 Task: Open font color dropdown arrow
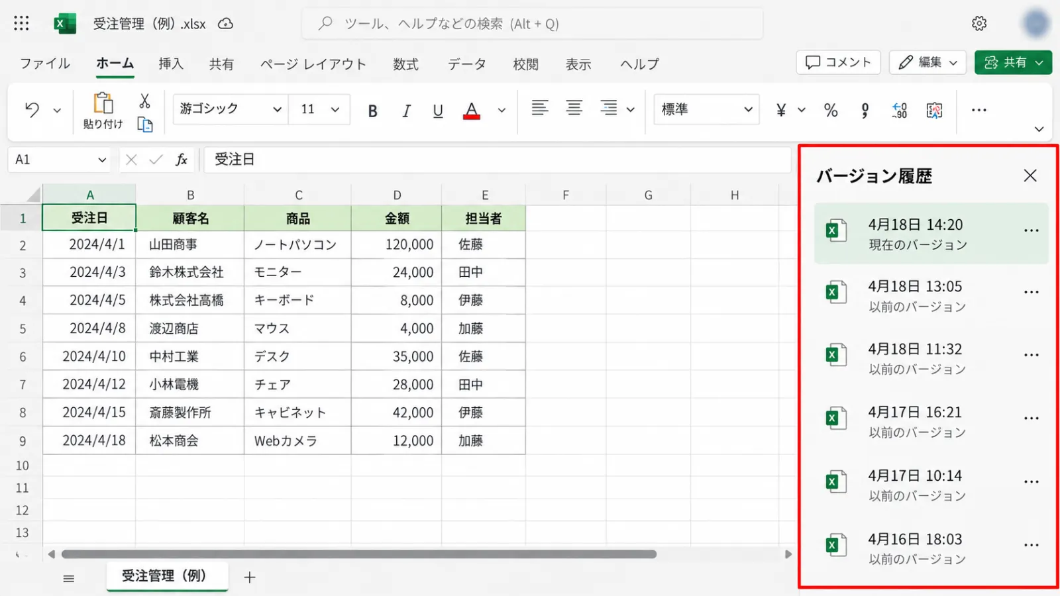(x=502, y=111)
